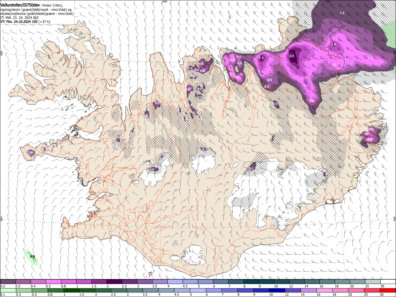Click the '30' label in the bottom legend row
396x297 pixels.
tap(382, 295)
